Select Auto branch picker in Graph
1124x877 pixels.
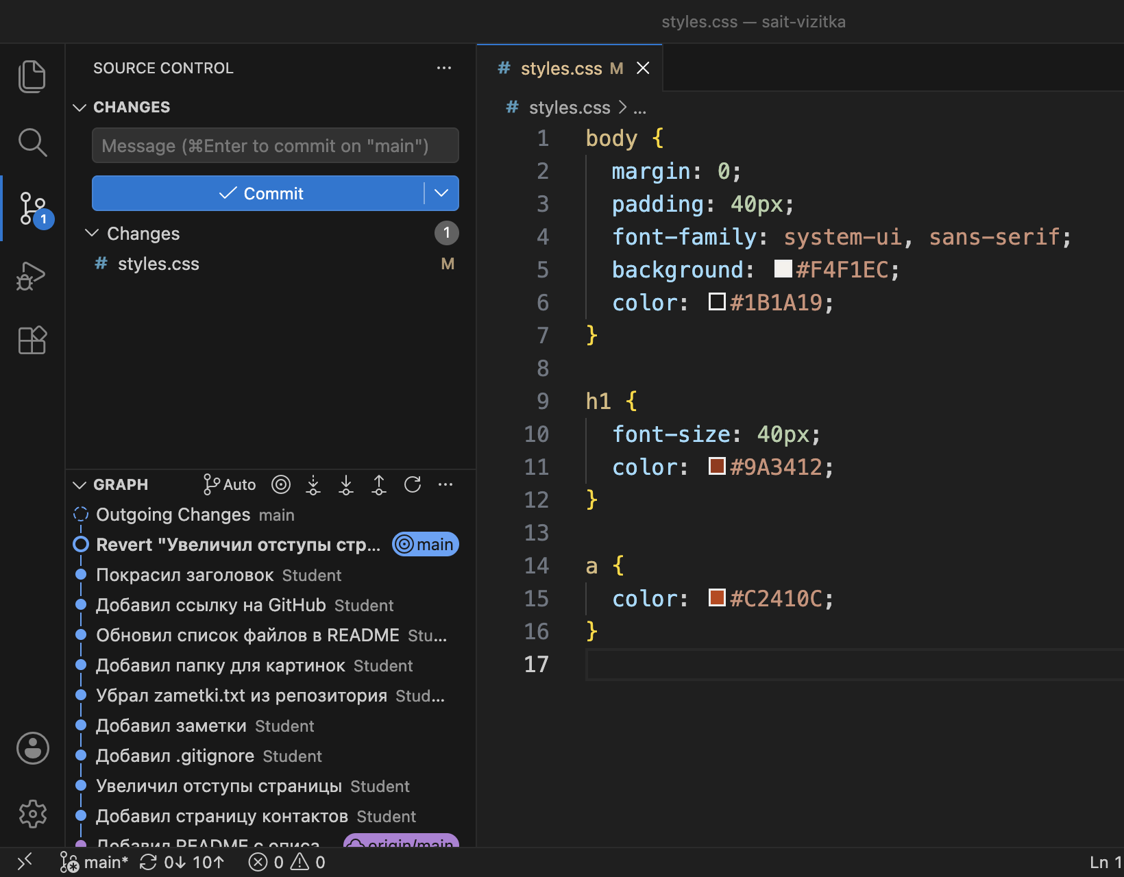pyautogui.click(x=230, y=484)
